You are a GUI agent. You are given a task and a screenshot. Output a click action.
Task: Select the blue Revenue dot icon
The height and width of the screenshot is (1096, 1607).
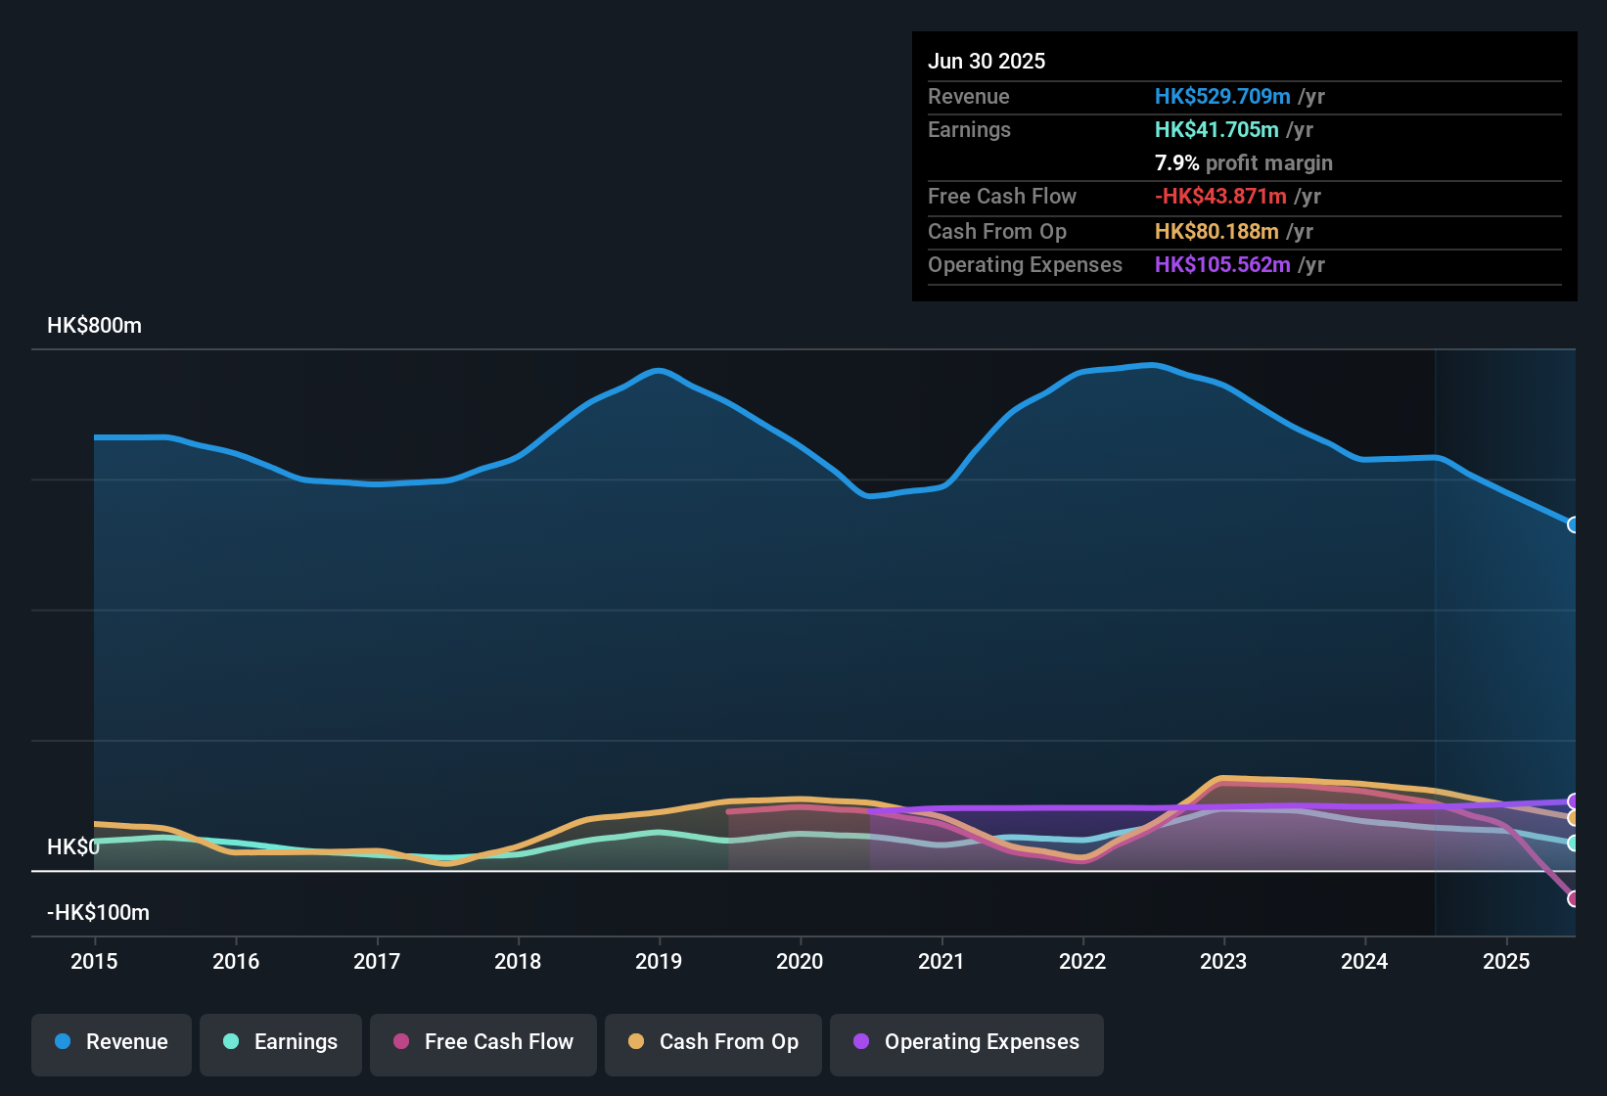pyautogui.click(x=63, y=1042)
